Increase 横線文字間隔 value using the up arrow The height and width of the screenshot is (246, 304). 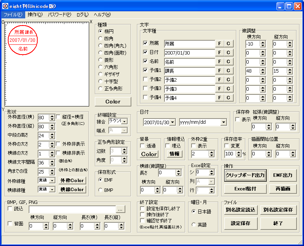(52, 161)
